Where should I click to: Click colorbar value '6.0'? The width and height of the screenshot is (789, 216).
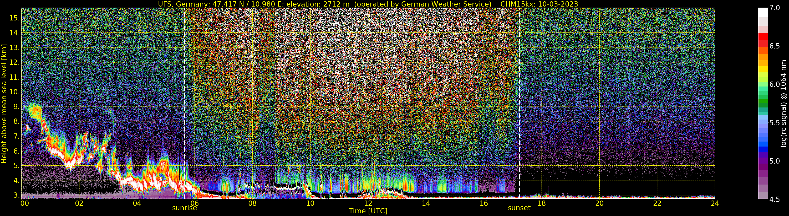775,84
